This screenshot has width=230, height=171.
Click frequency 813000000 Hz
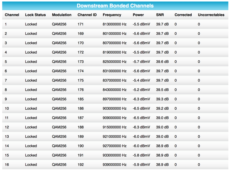click(115, 24)
